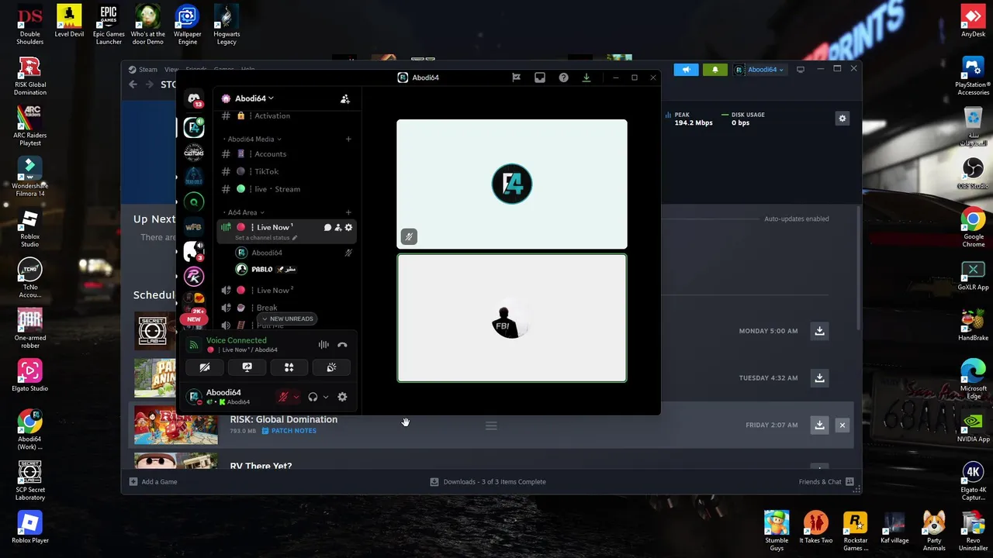Click Set a channel status
This screenshot has width=993, height=558.
pyautogui.click(x=265, y=238)
